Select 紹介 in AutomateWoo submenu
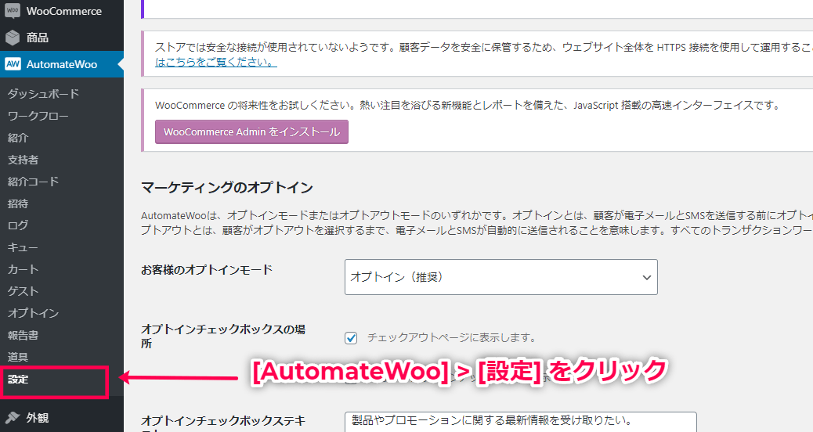This screenshot has height=432, width=813. (18, 138)
